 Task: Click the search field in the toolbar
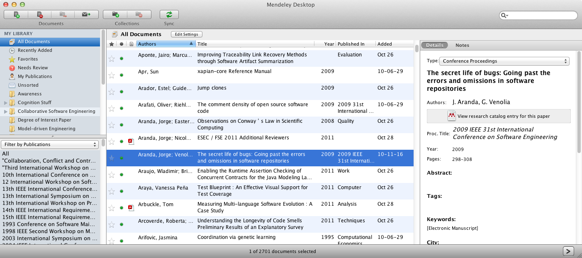[541, 15]
